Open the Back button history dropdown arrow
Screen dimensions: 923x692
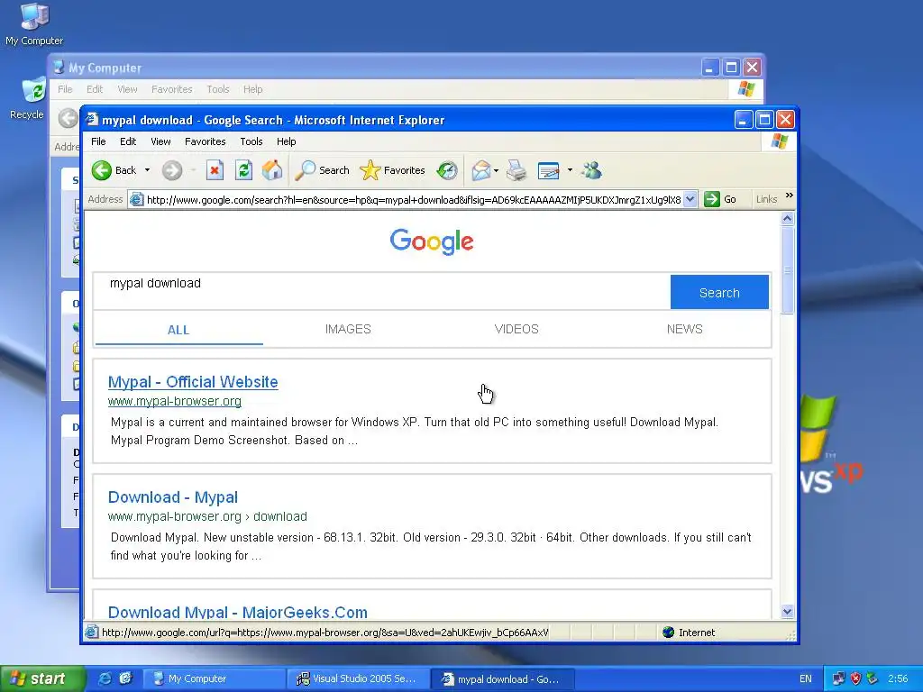click(x=147, y=170)
